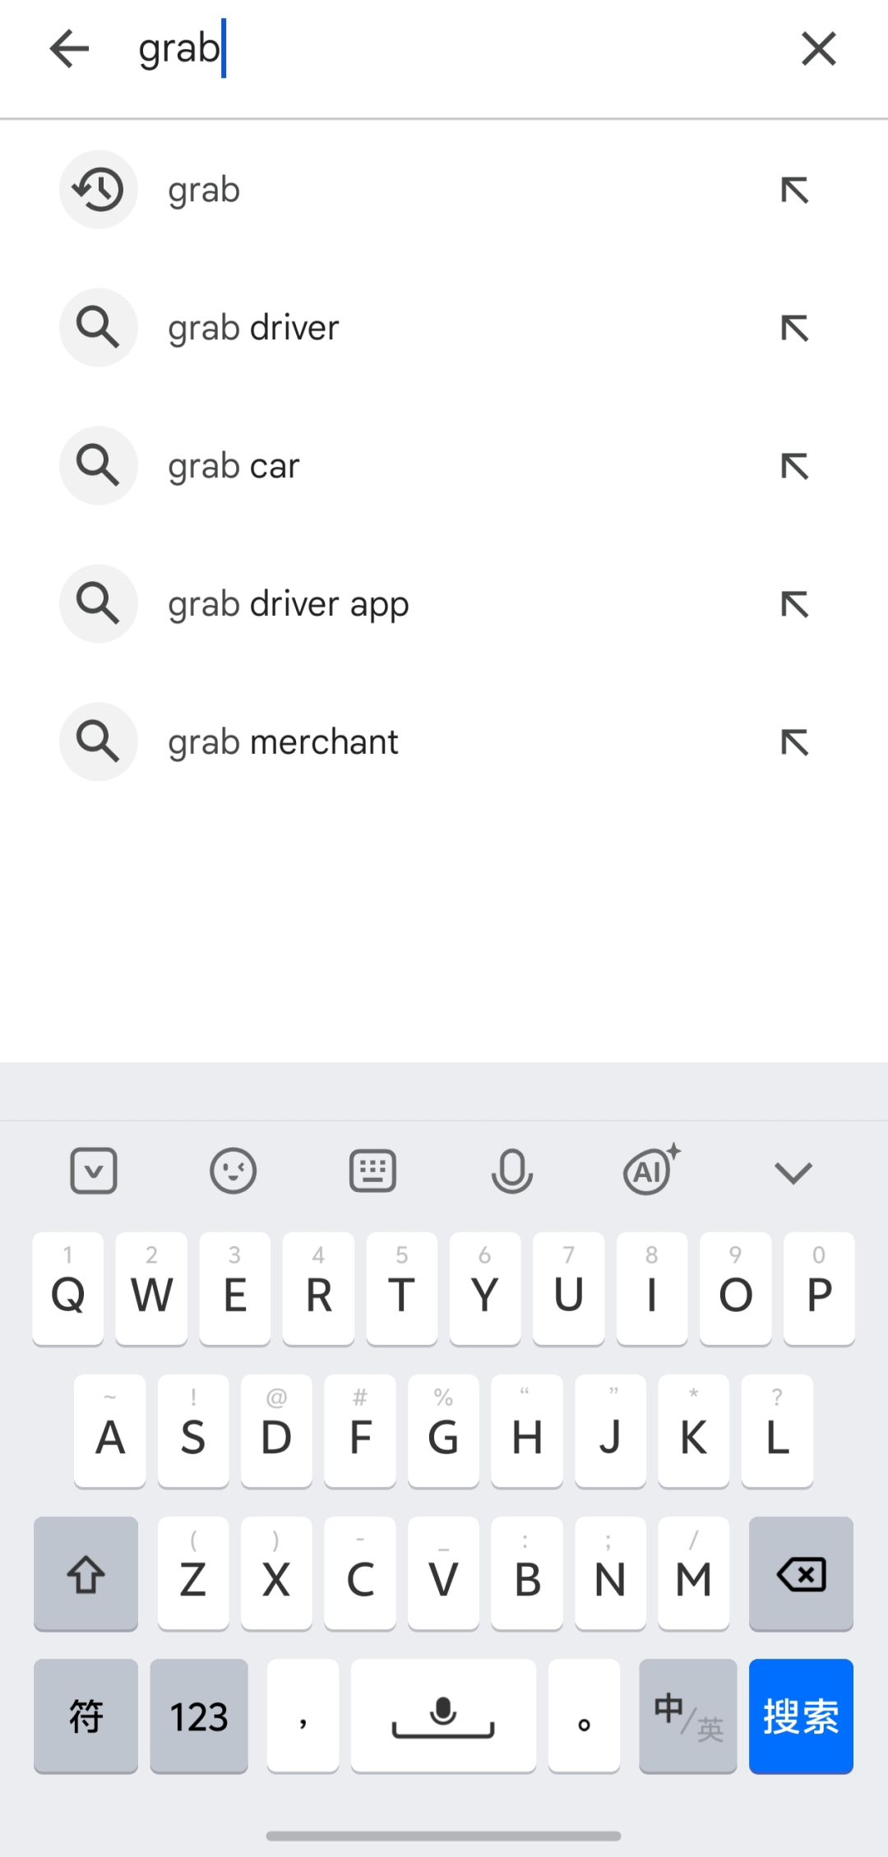
Task: Tap the backspace delete key
Action: (801, 1573)
